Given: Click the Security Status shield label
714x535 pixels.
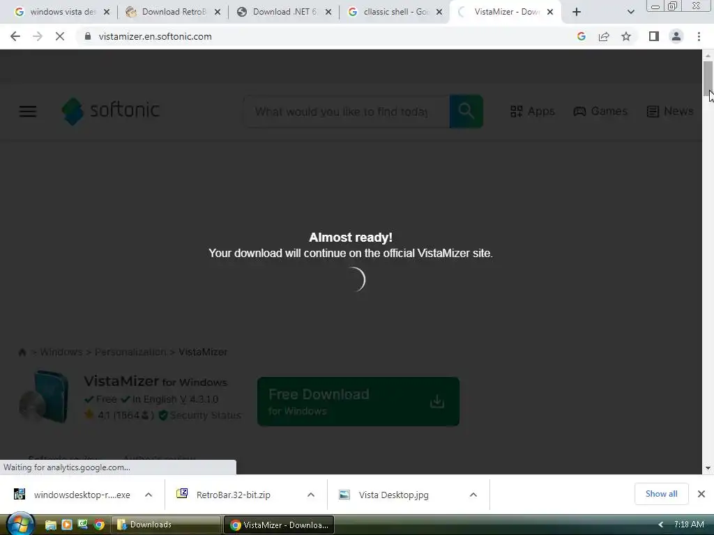Looking at the screenshot, I should (200, 415).
